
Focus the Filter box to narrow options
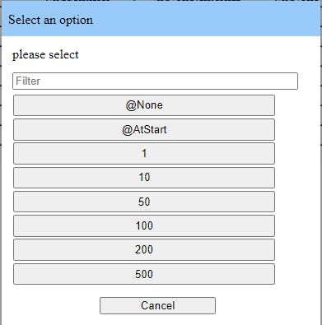tap(155, 81)
